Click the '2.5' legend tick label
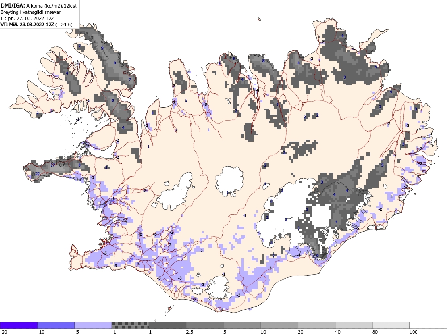447x335 pixels. (190, 332)
